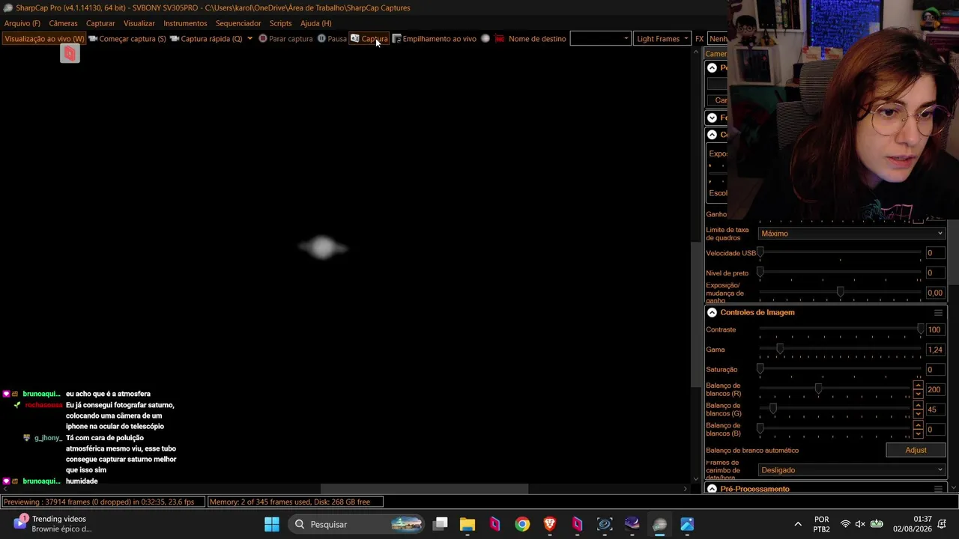
Task: Open the Câmeras menu
Action: click(63, 23)
